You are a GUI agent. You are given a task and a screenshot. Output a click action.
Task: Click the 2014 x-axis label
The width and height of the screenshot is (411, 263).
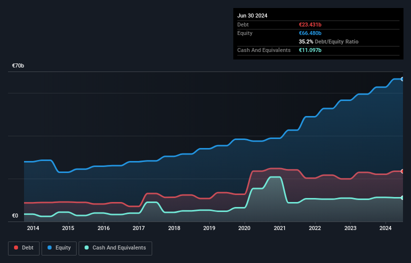(33, 228)
